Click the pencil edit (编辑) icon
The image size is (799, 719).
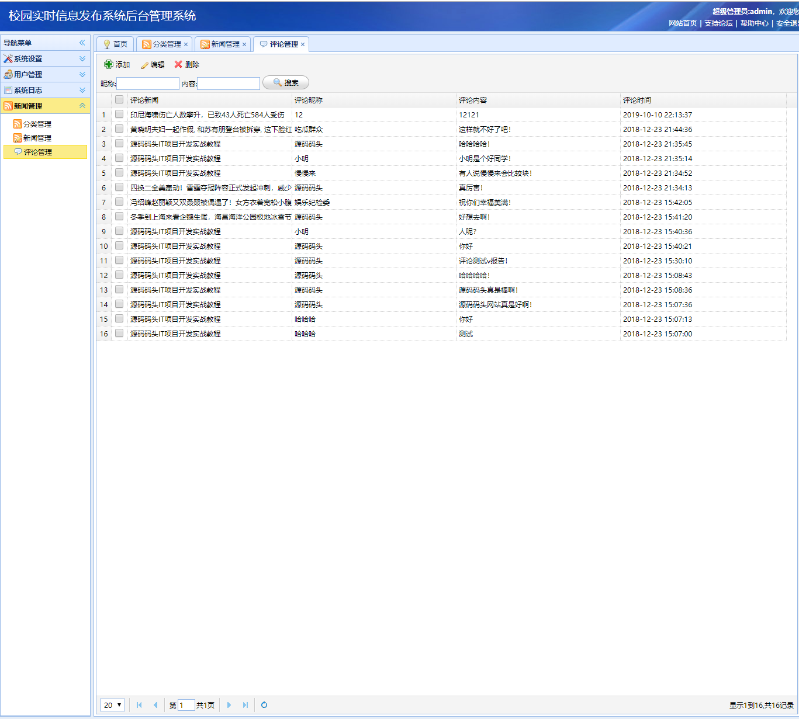coord(144,65)
